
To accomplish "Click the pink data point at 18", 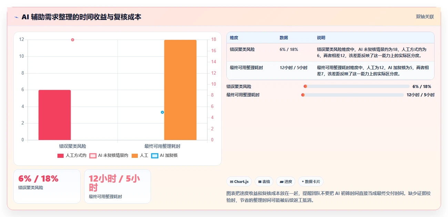I will point(73,40).
